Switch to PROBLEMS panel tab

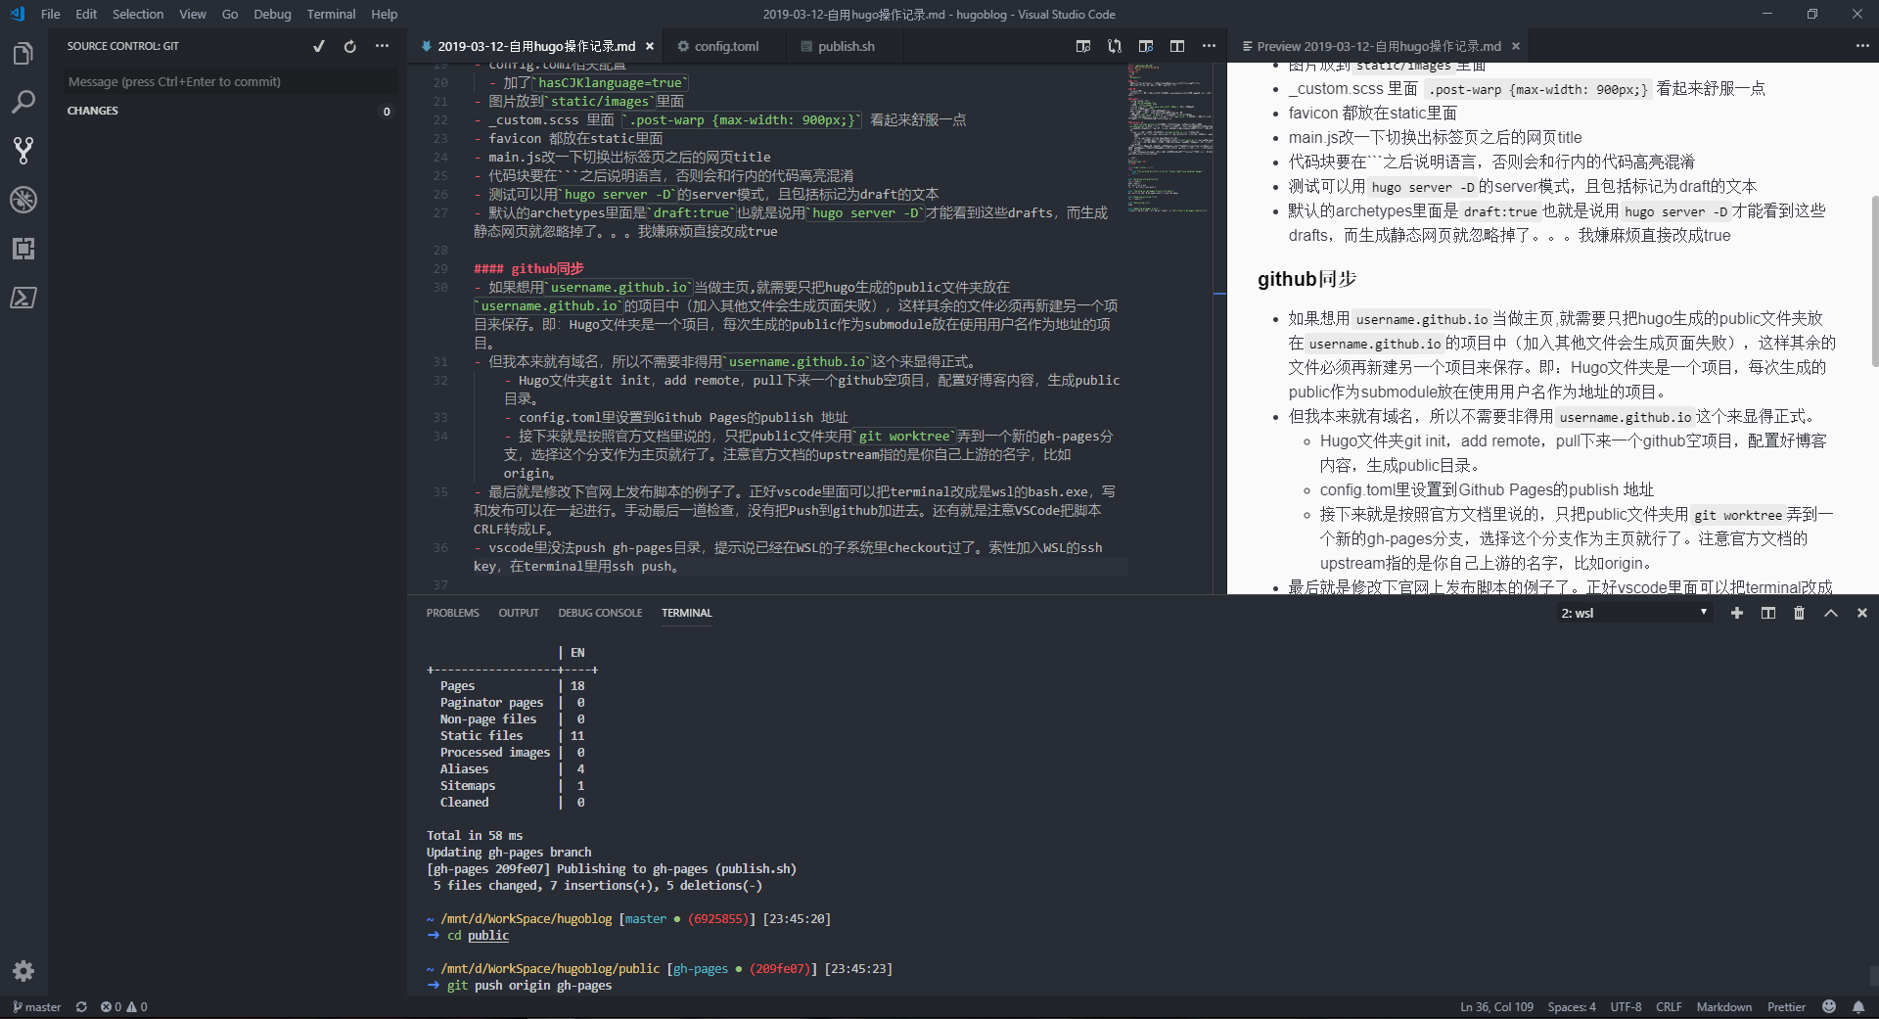(452, 613)
